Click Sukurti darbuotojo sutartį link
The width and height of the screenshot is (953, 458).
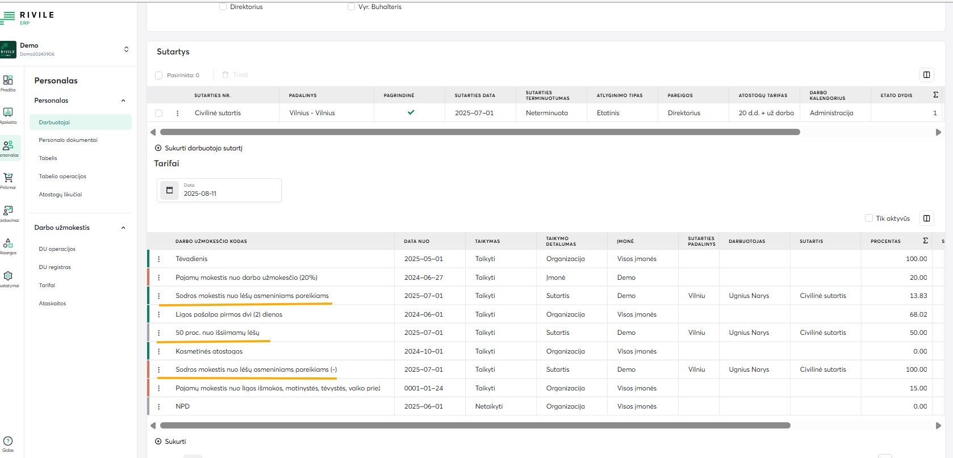pos(199,148)
